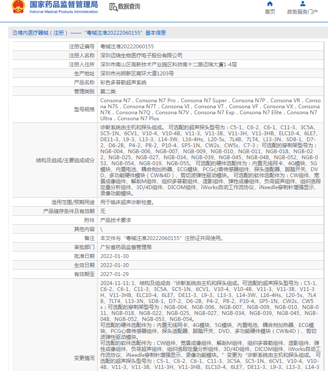Click the 2024-11-11 change record text
The image size is (328, 371).
click(210, 326)
